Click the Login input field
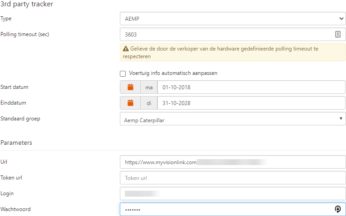The width and height of the screenshot is (346, 216). click(x=232, y=193)
